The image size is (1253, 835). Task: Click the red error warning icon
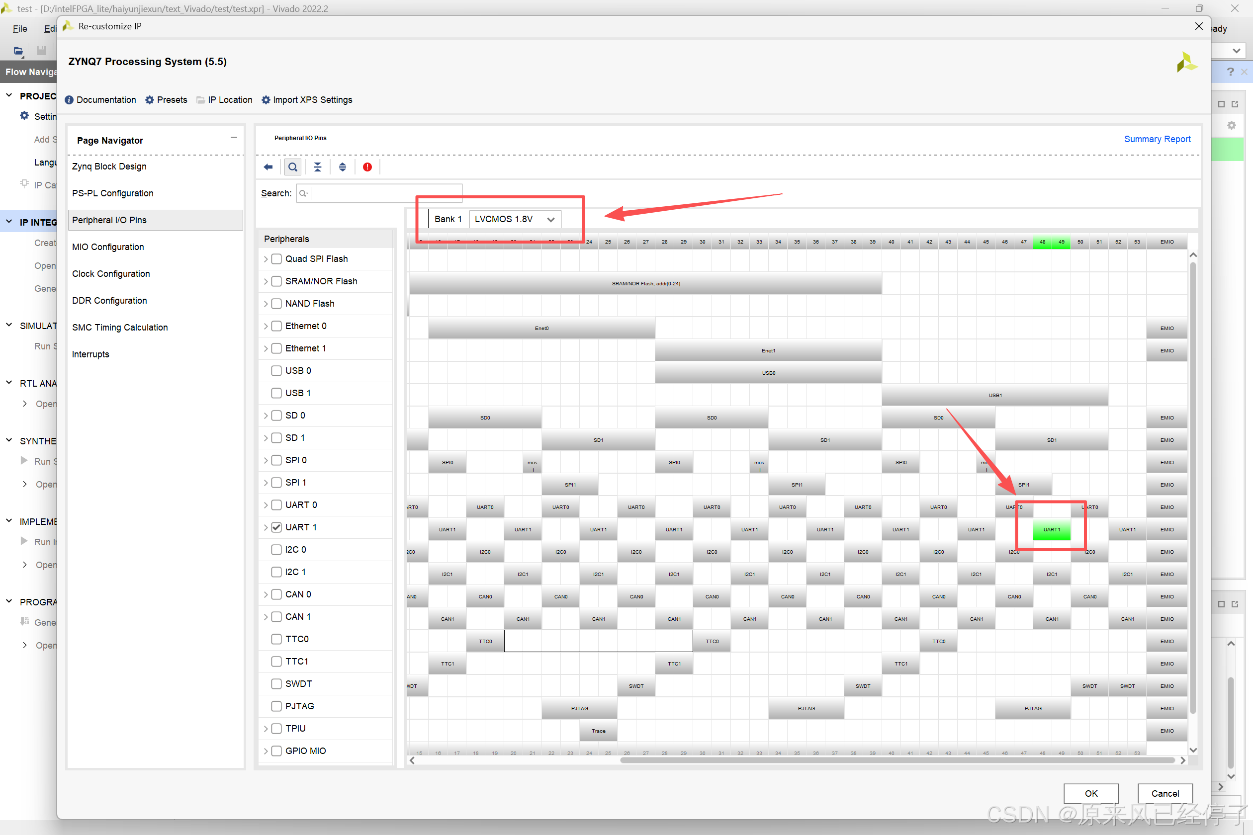[x=367, y=167]
